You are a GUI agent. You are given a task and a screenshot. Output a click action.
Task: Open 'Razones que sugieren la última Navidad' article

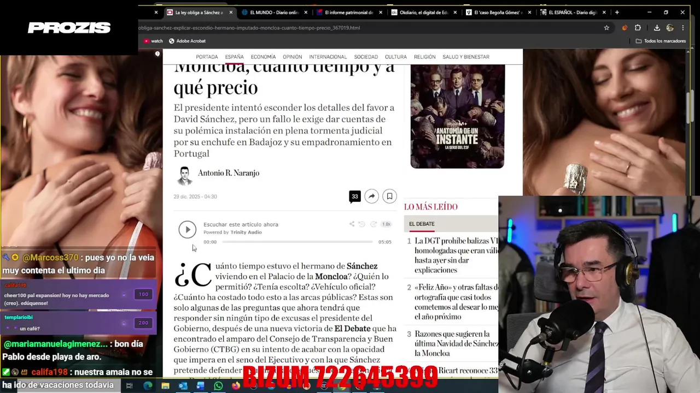coord(456,343)
